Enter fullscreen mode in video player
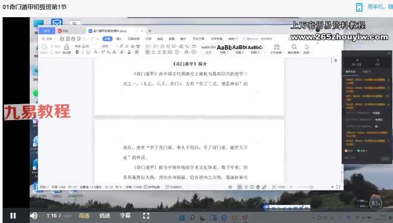 146,216
